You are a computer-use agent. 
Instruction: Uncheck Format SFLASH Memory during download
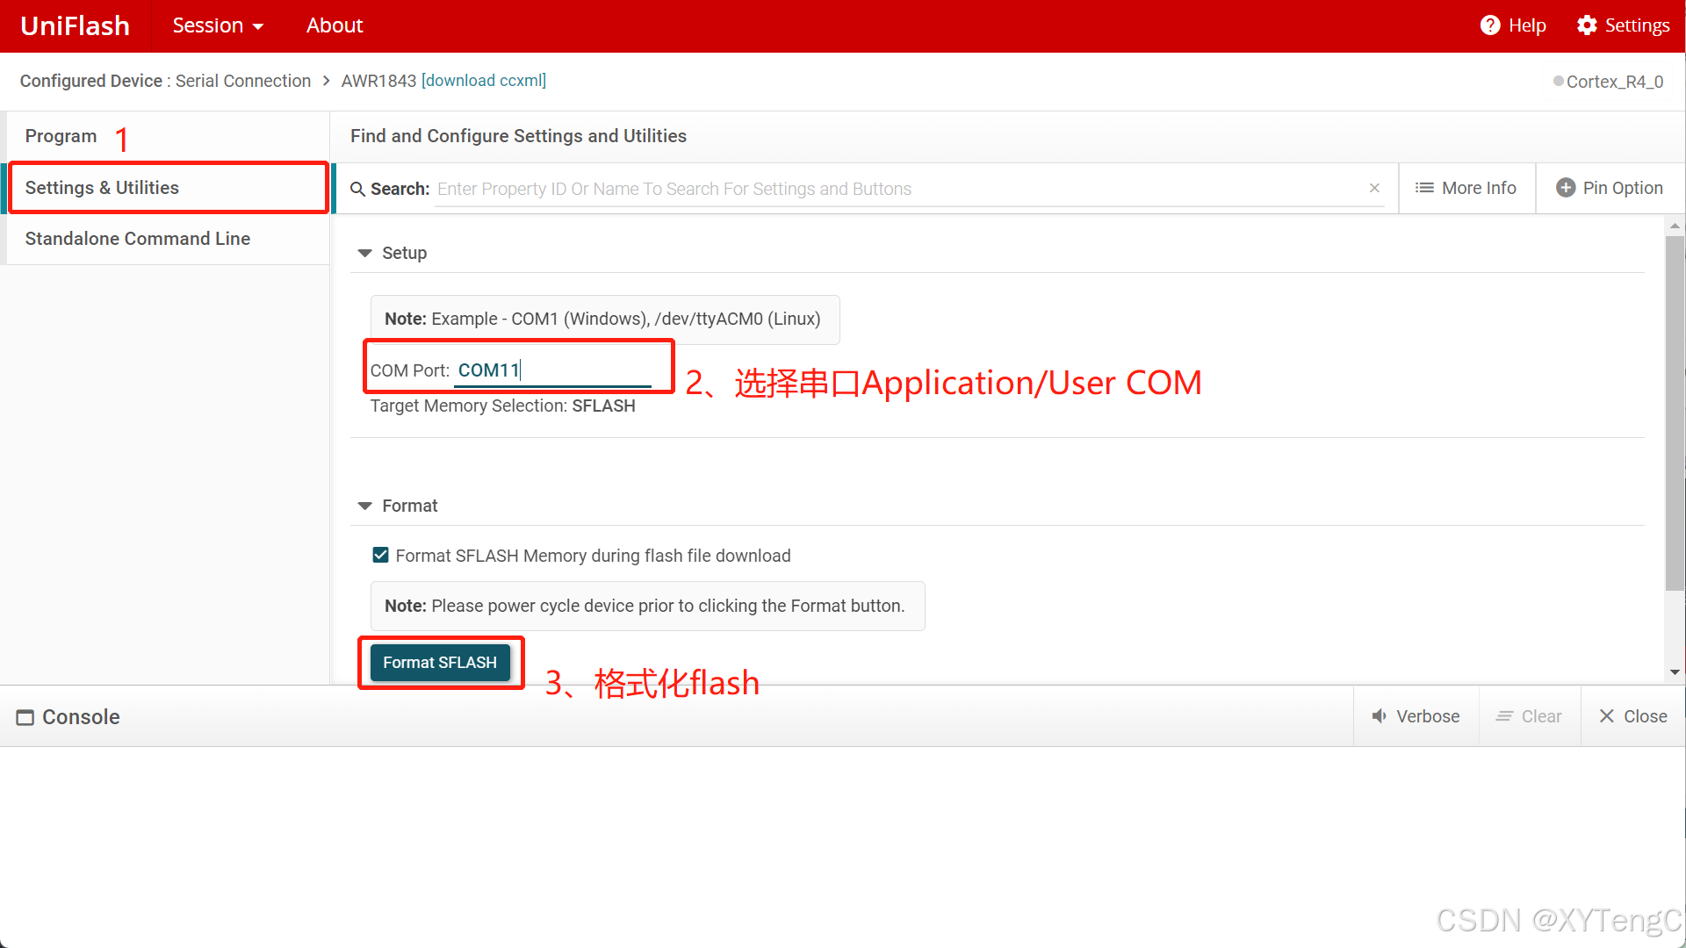tap(380, 555)
